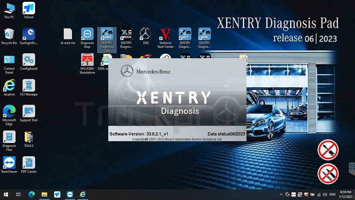This screenshot has height=200, width=355.
Task: Open the Windows Start menu
Action: (6, 194)
